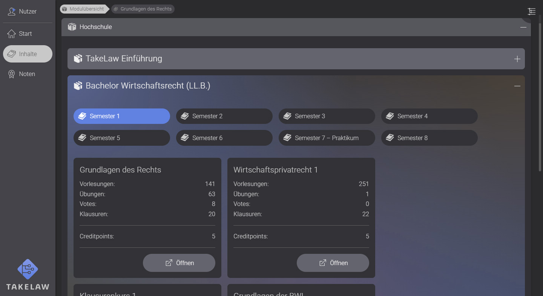The image size is (543, 296).
Task: Open the outline view icon at top right
Action: point(532,12)
